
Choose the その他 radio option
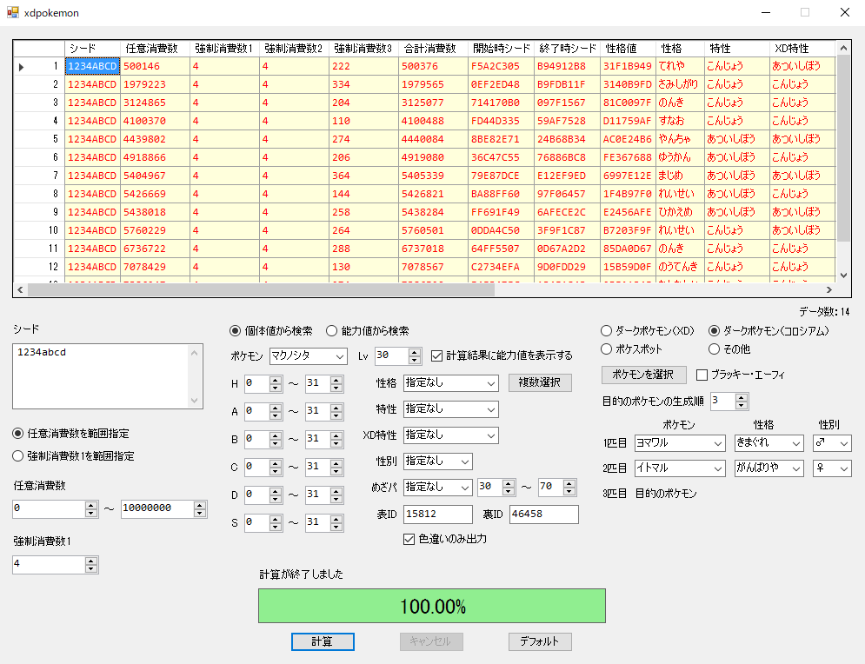pyautogui.click(x=729, y=349)
